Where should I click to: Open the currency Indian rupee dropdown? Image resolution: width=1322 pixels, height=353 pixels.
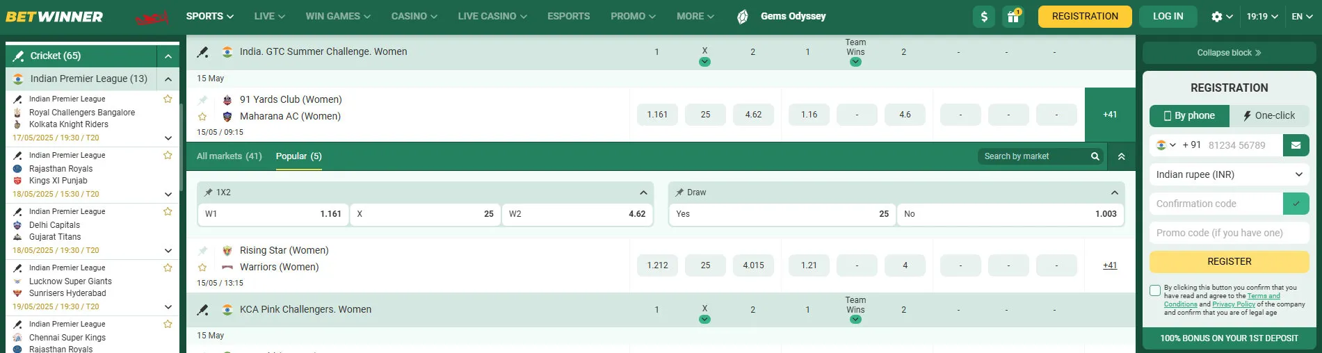click(1229, 174)
